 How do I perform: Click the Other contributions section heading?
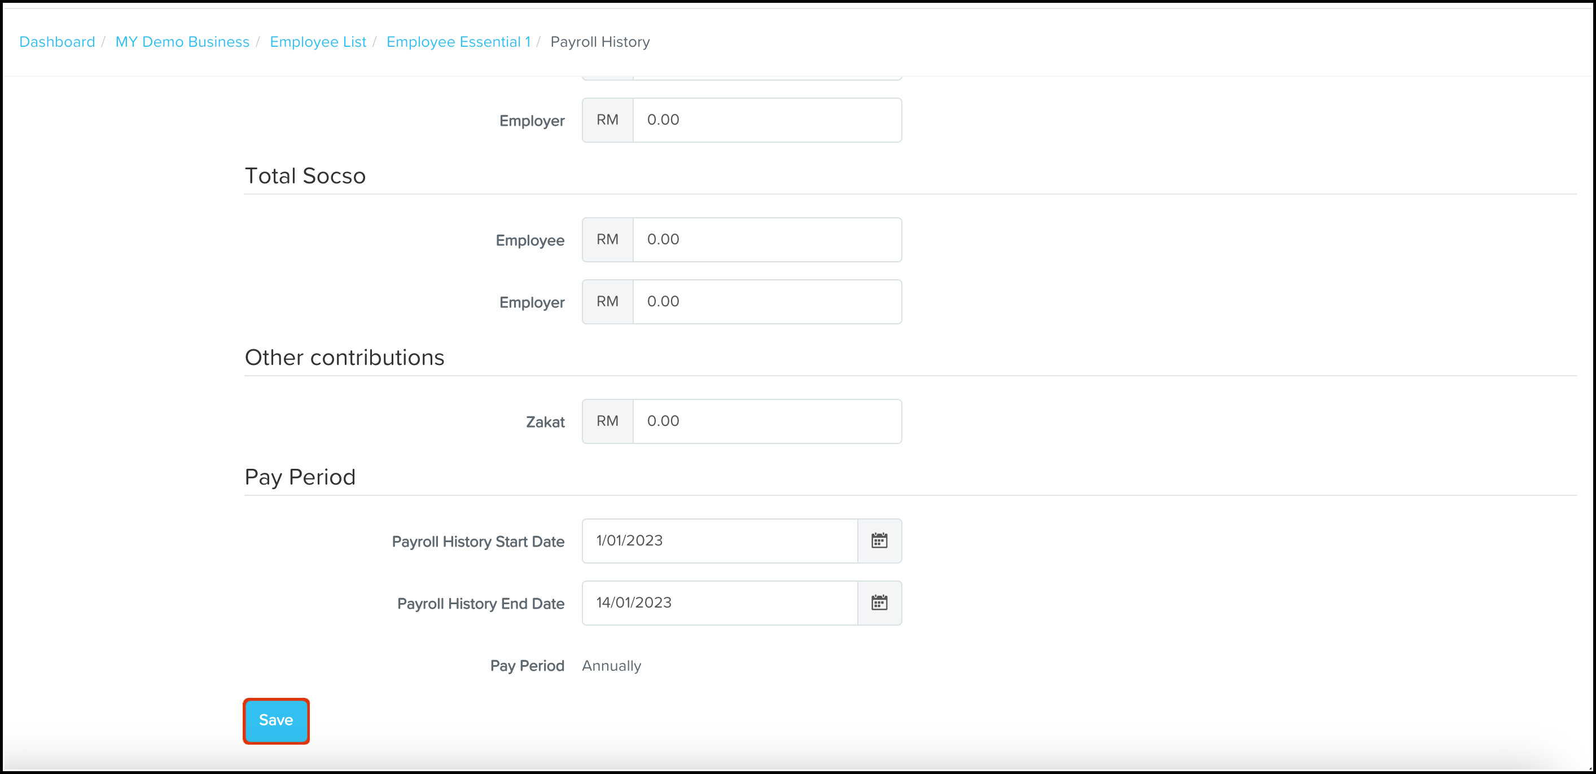[344, 357]
